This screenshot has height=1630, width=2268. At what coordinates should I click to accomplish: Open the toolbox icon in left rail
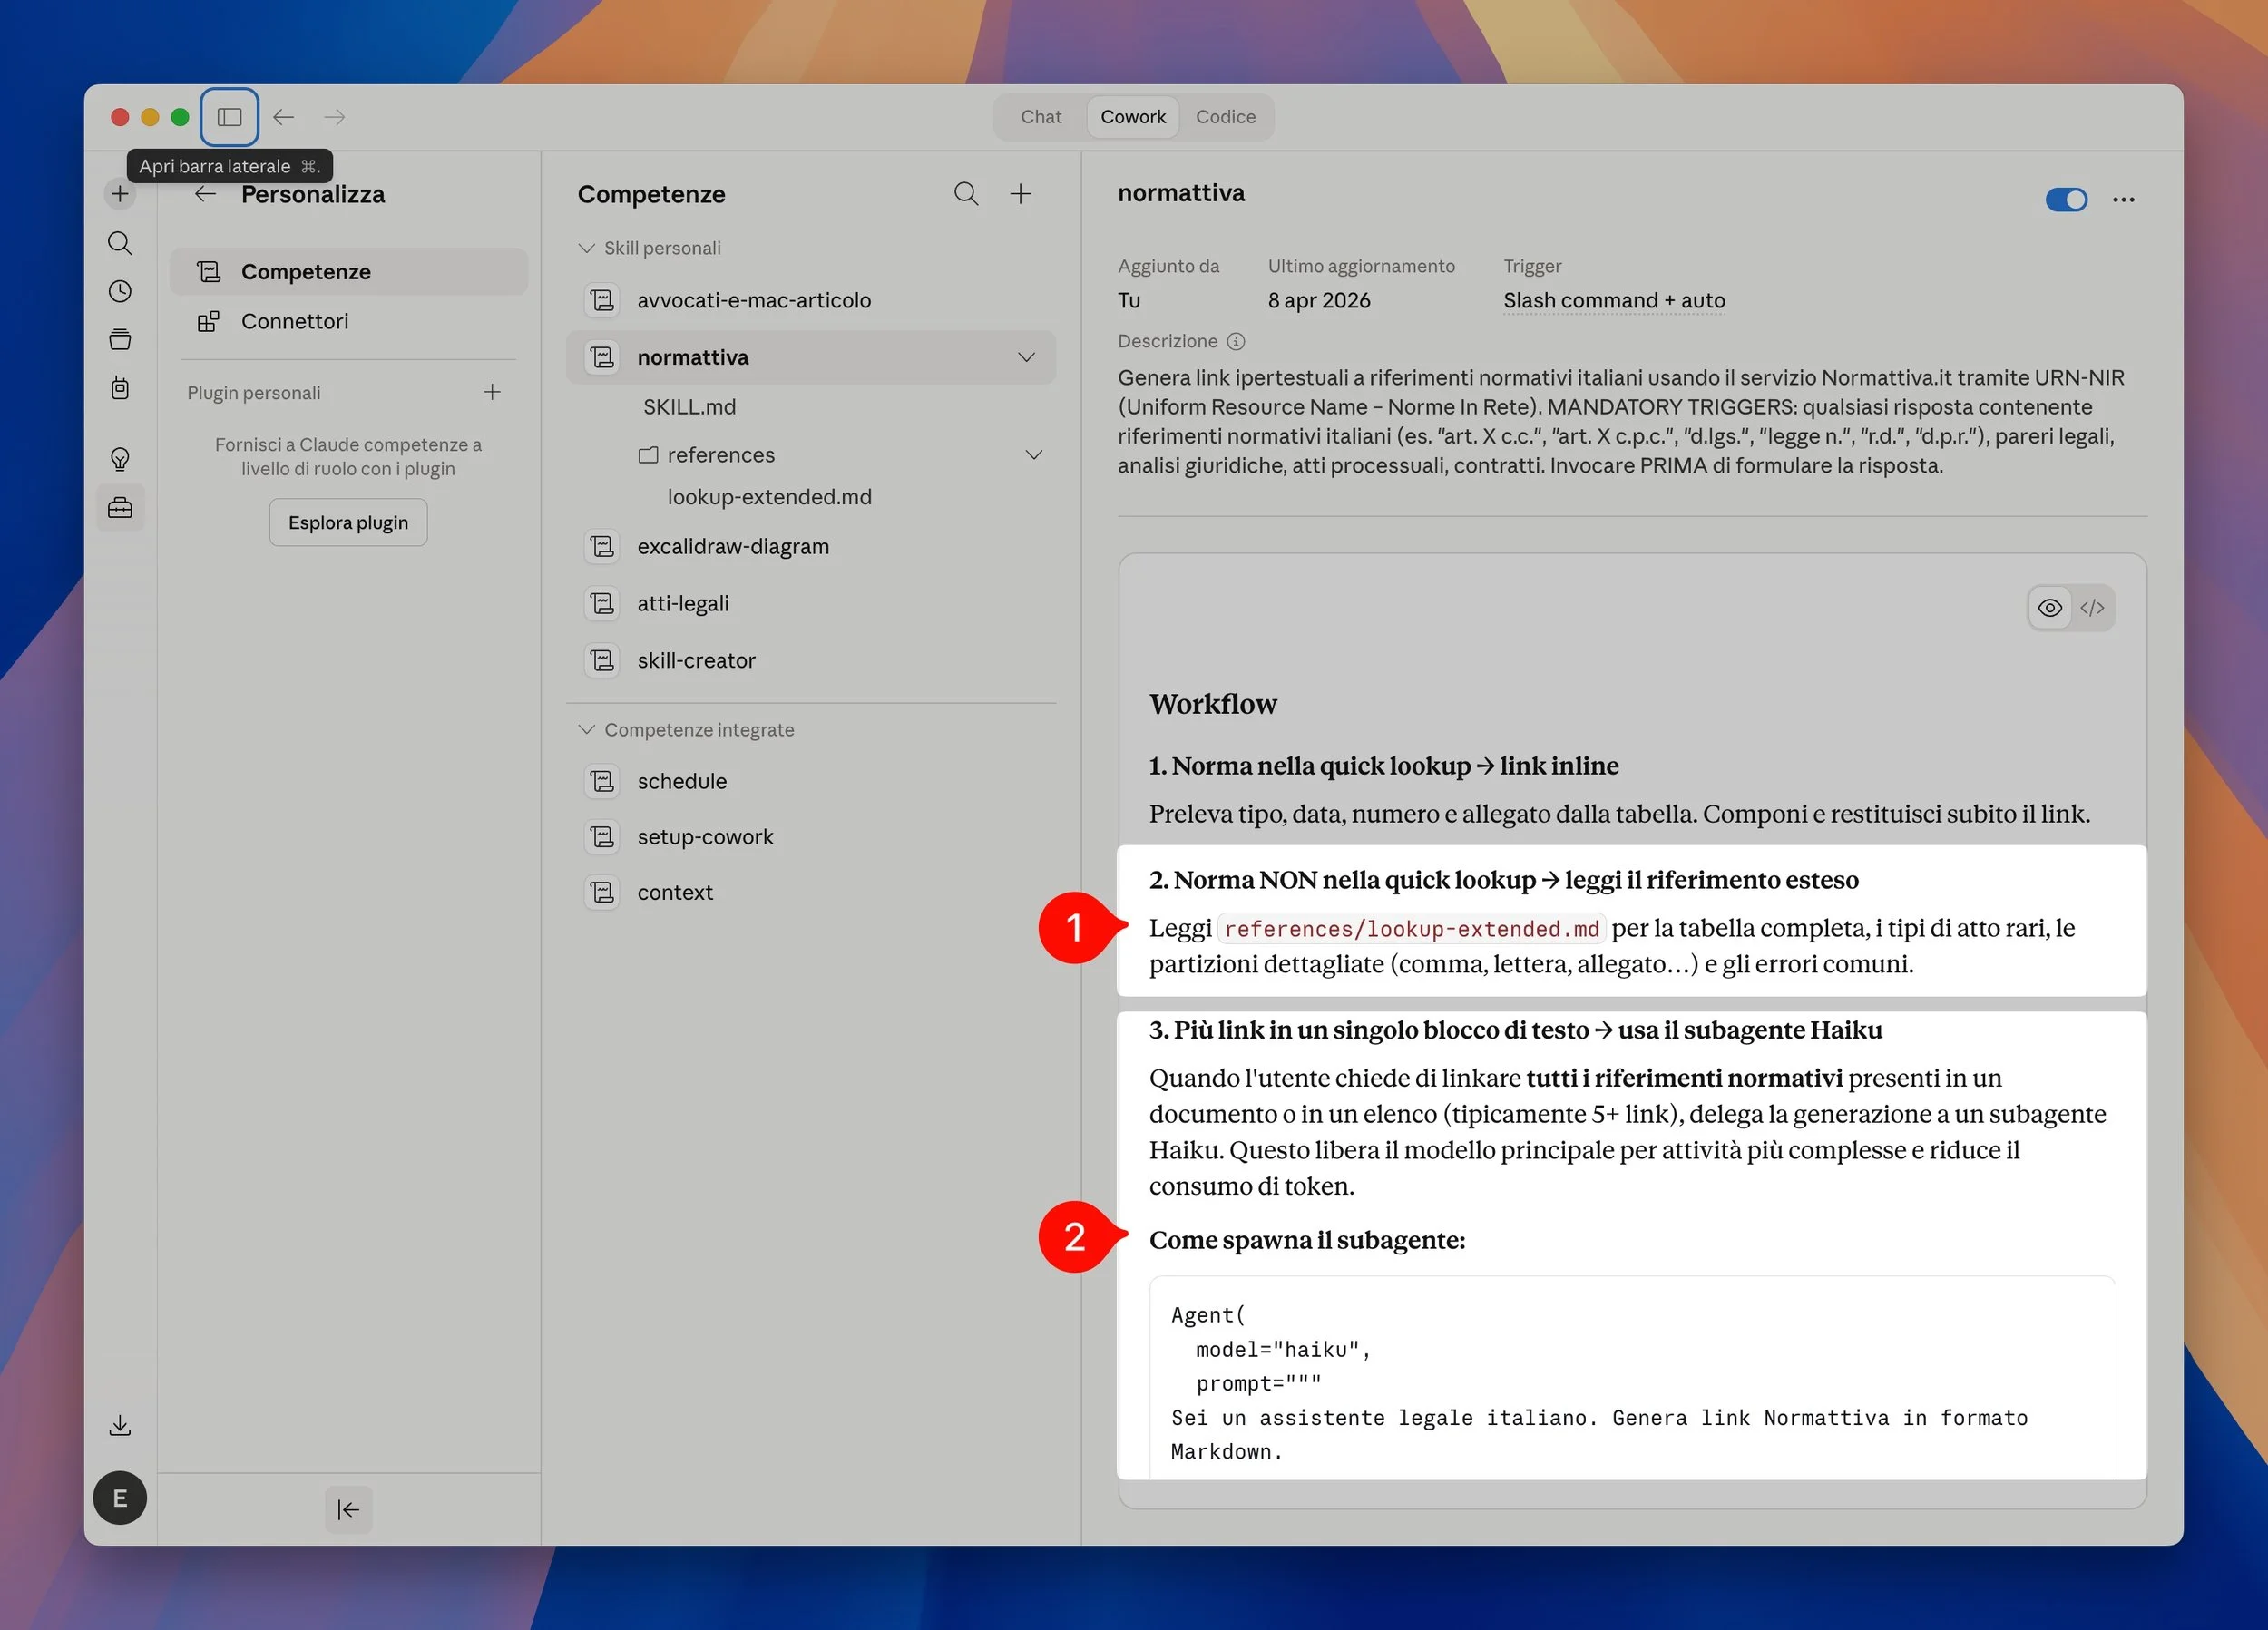pyautogui.click(x=120, y=508)
